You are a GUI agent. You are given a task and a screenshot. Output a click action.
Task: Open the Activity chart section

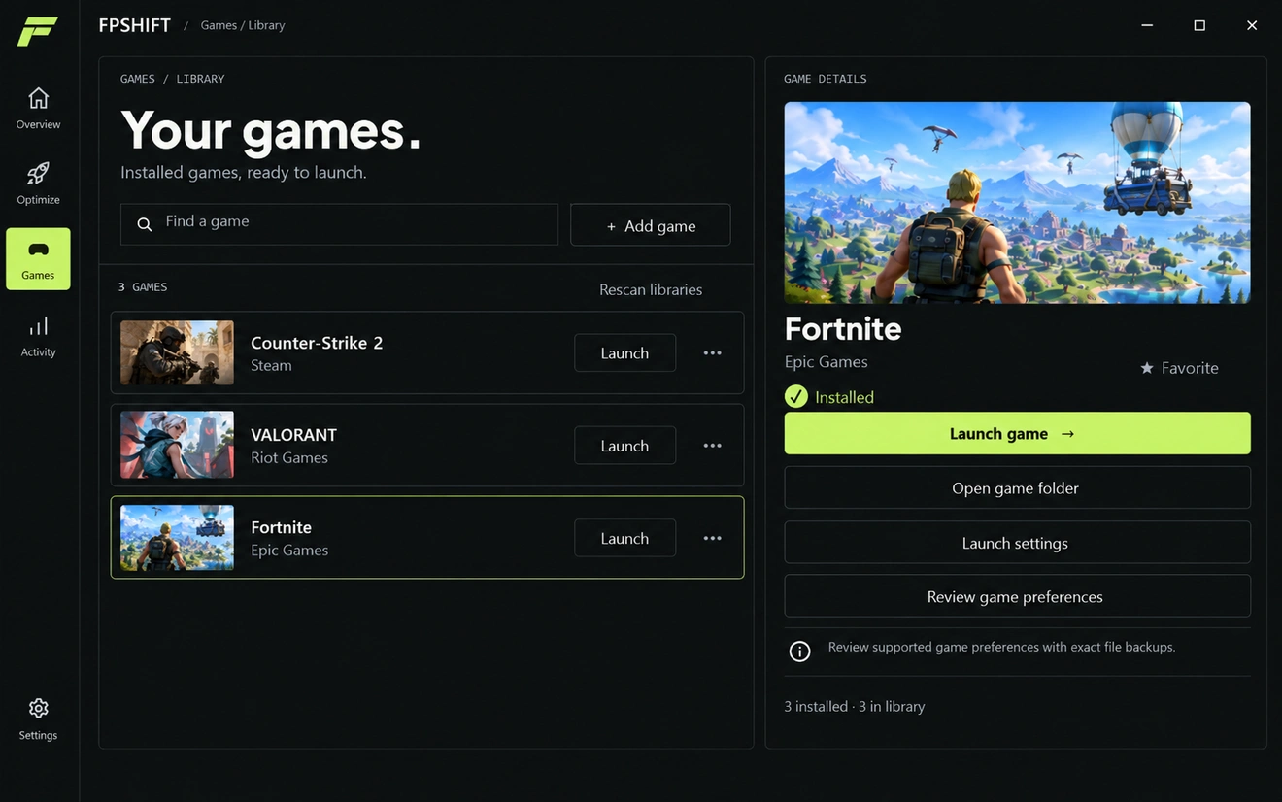pyautogui.click(x=38, y=336)
